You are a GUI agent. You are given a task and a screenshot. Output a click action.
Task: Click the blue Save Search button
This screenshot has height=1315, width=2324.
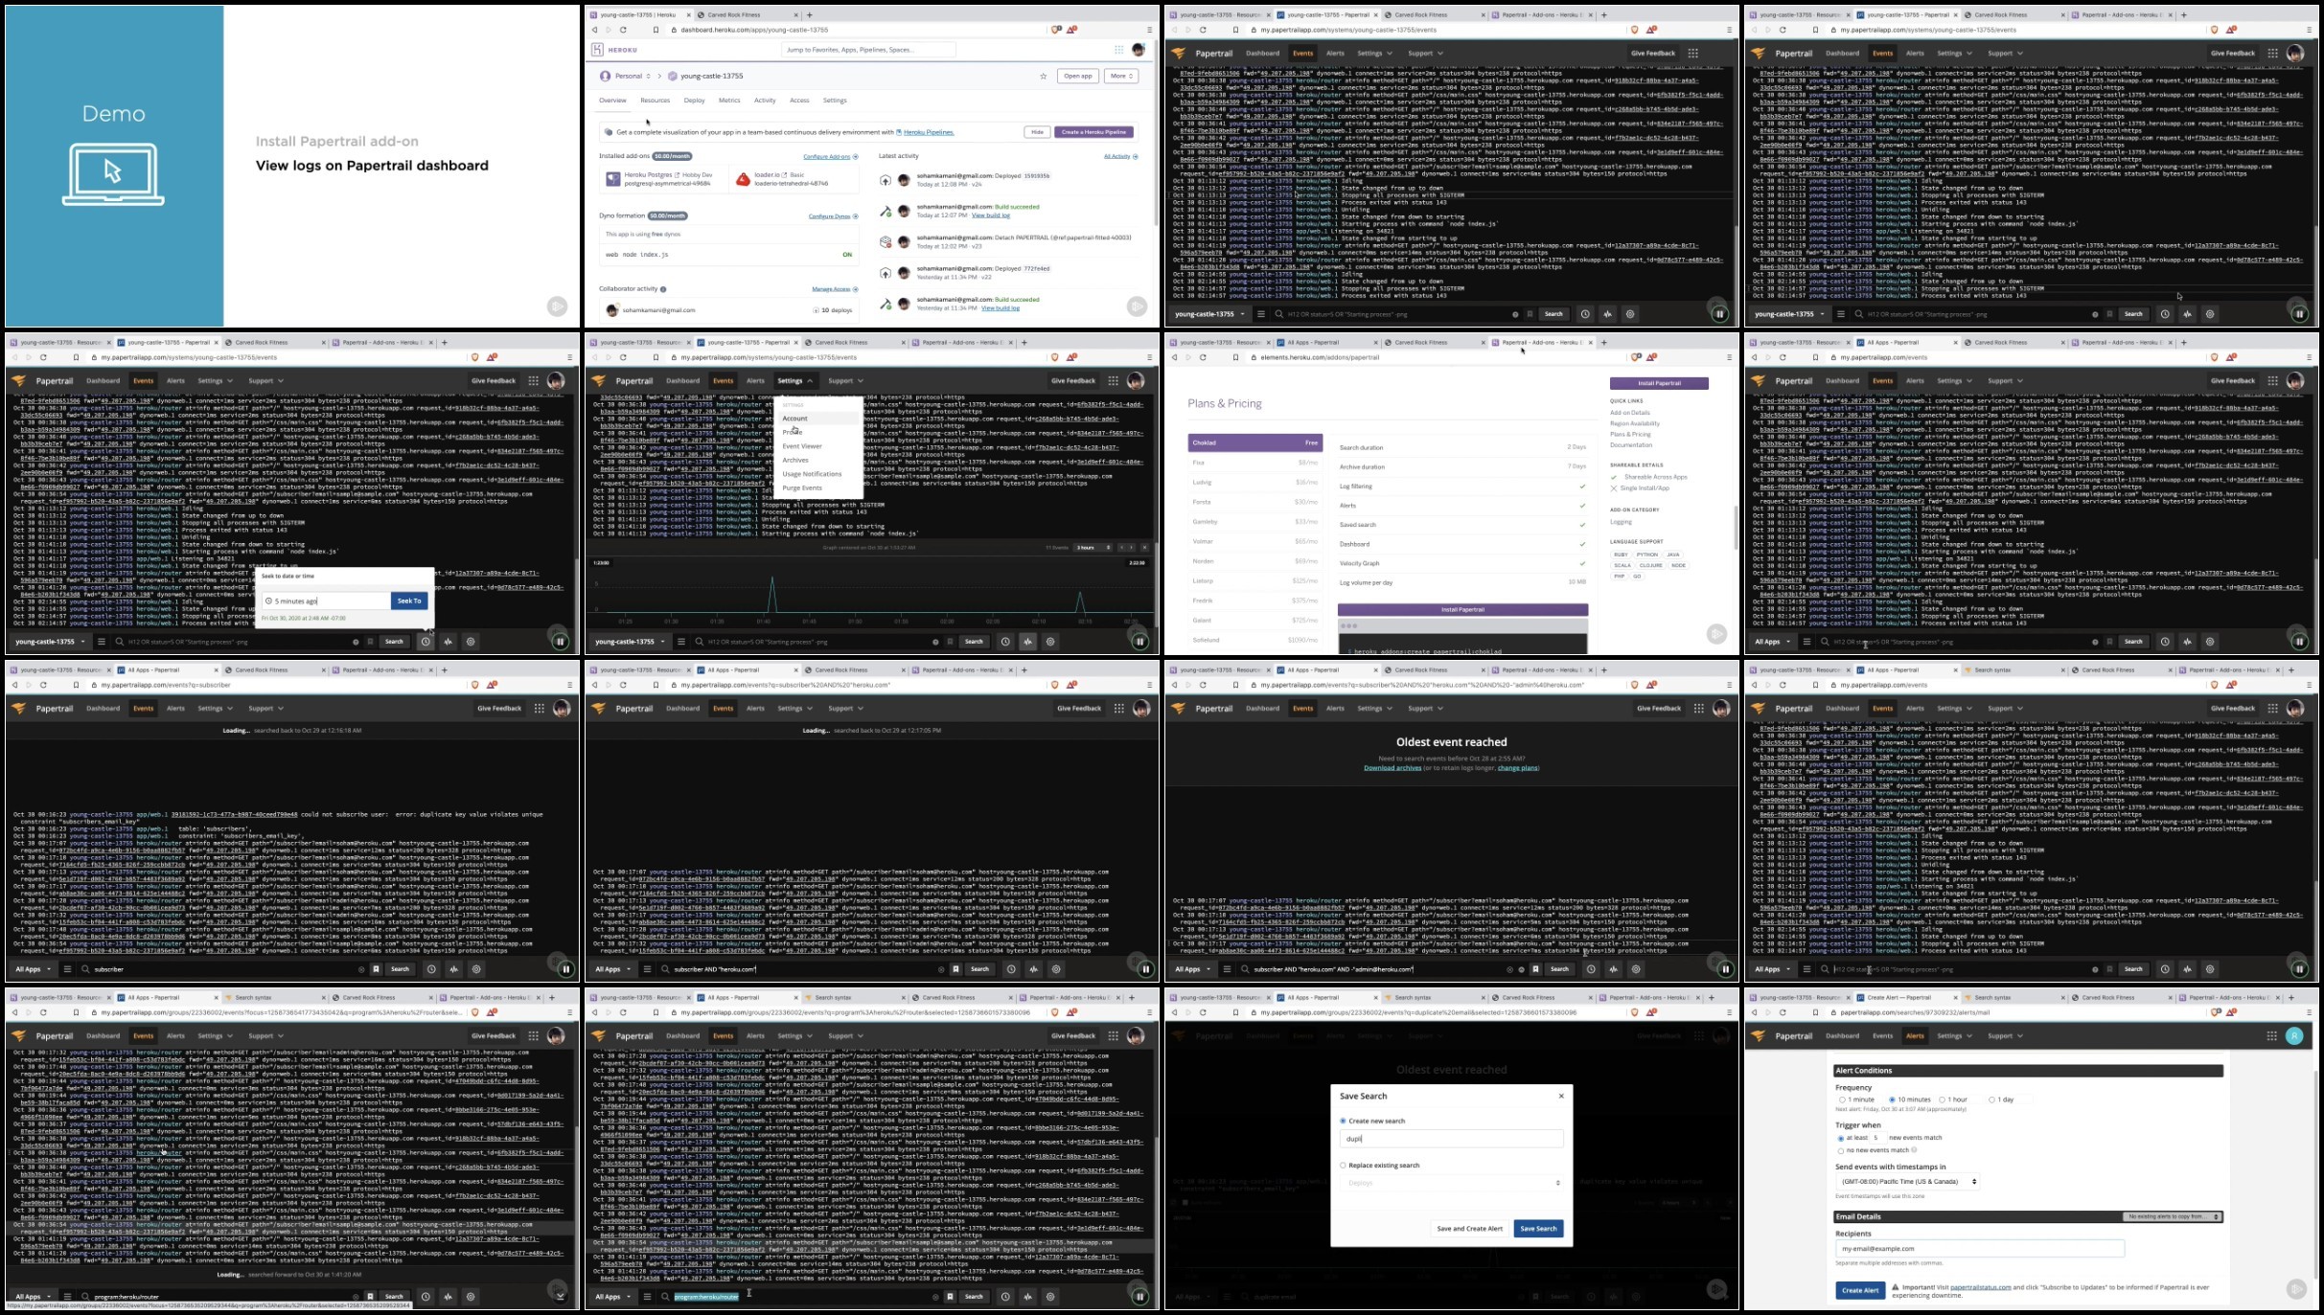(1539, 1229)
